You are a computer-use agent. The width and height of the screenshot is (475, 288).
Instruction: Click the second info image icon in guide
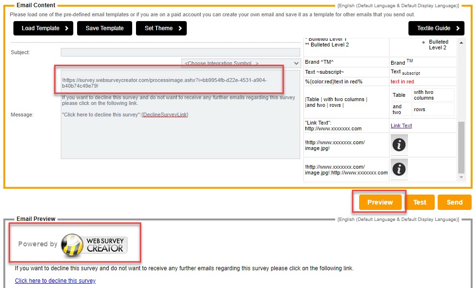click(399, 169)
